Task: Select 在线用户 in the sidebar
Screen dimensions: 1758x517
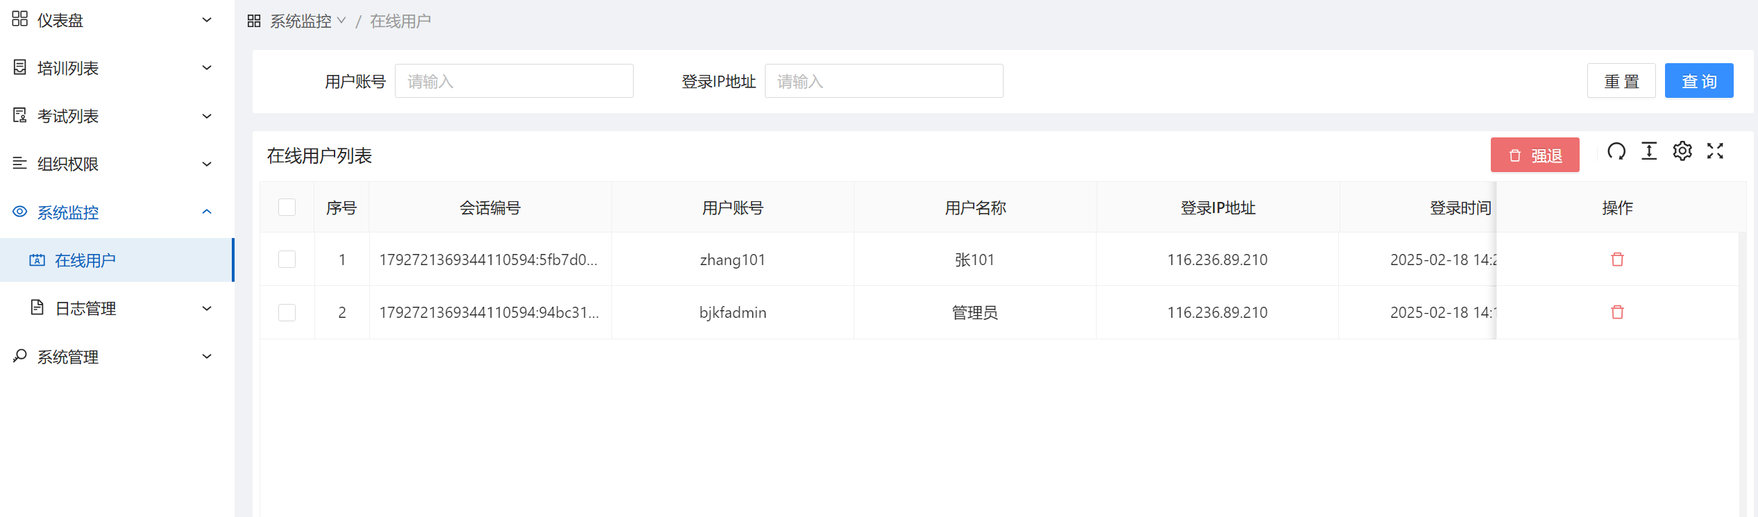Action: [85, 260]
